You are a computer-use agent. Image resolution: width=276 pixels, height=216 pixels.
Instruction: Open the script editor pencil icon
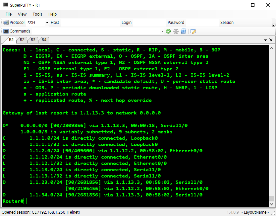click(x=193, y=32)
